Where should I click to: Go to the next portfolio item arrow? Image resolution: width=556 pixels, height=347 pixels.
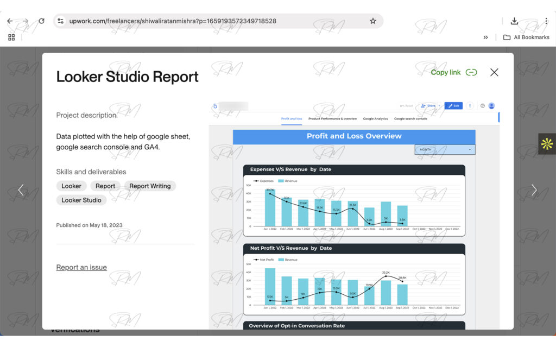(534, 190)
